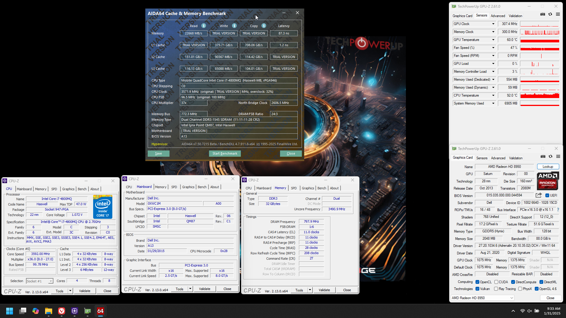566x318 pixels.
Task: Click the Write info icon in AIDA64
Action: click(234, 26)
